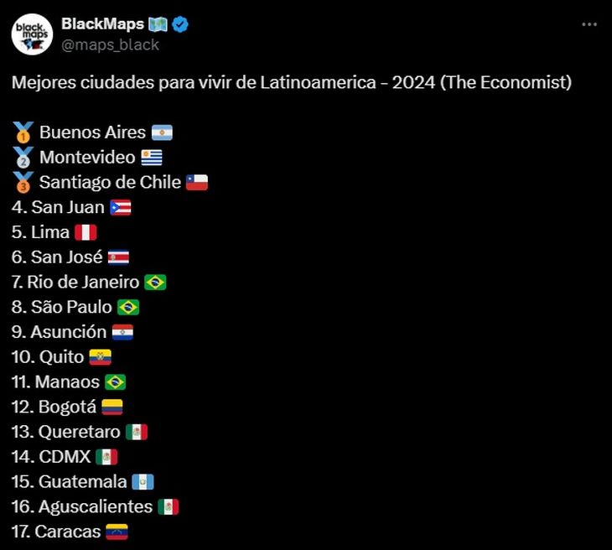Screen dimensions: 612x550
Task: Click the bronze medal emoji
Action: click(23, 182)
